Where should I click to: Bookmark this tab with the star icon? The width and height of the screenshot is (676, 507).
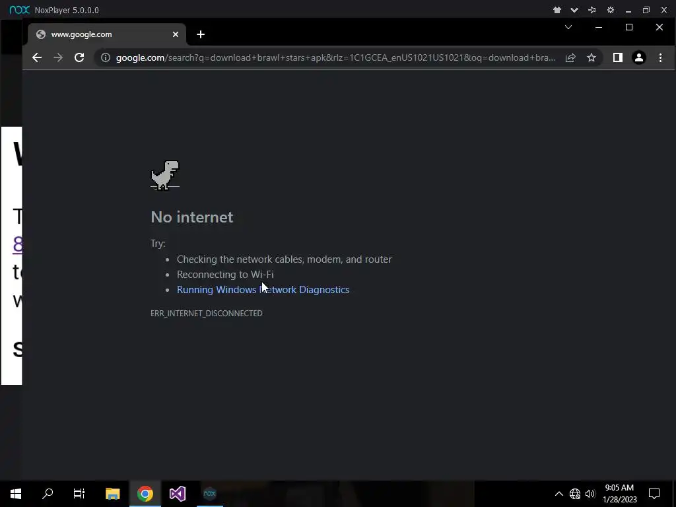tap(591, 58)
